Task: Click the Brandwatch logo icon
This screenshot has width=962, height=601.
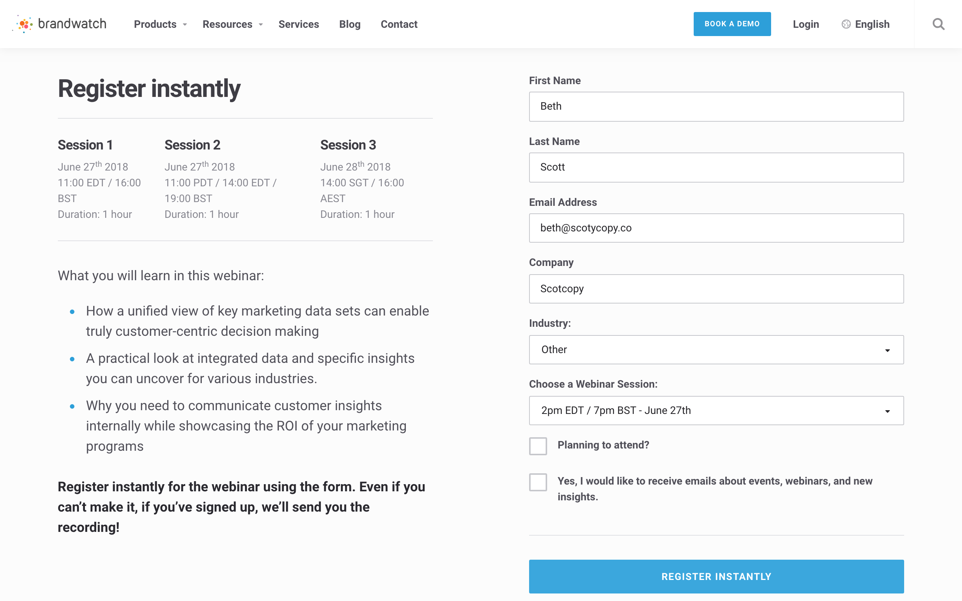Action: [x=25, y=24]
